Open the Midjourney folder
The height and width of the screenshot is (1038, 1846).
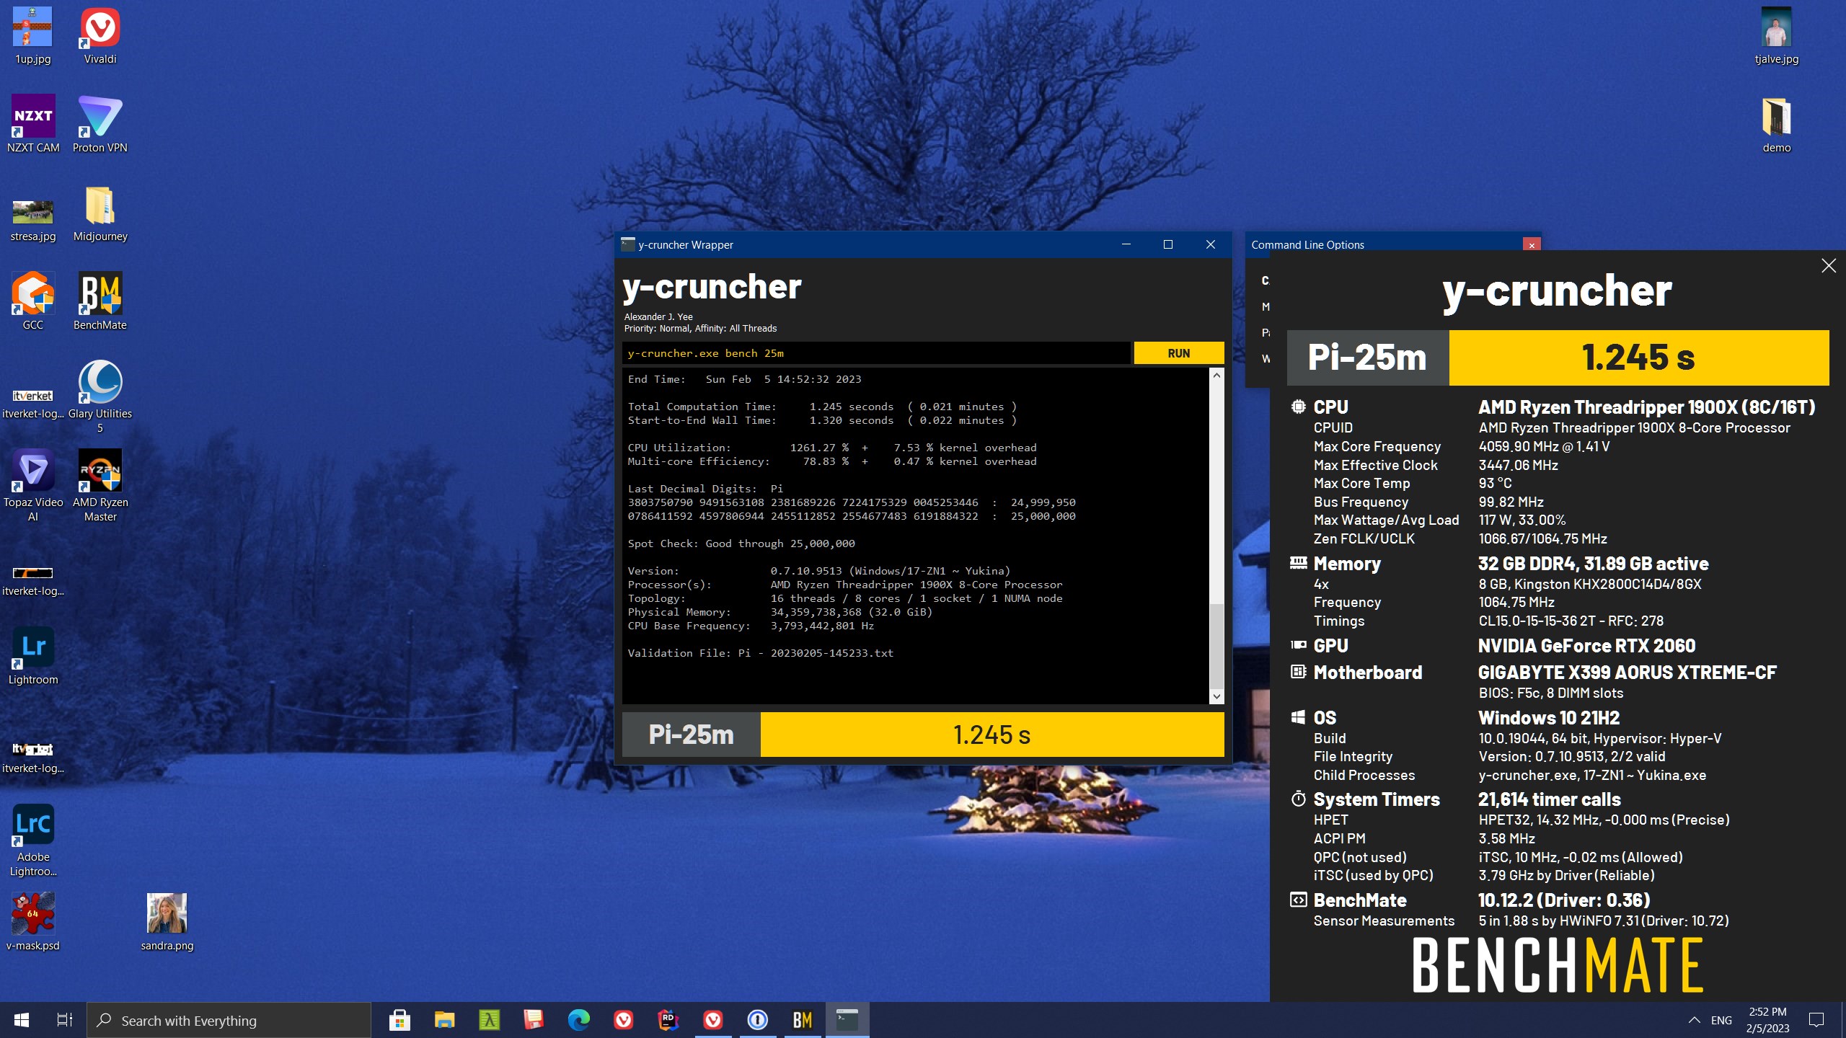100,213
